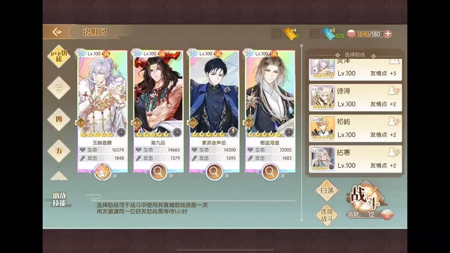Select the pvp切磋 diamond tab
Screen dimensions: 450x253
point(59,56)
